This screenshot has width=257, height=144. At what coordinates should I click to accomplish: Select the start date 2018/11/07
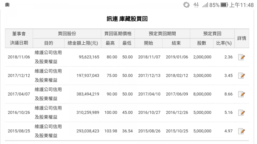149,57
